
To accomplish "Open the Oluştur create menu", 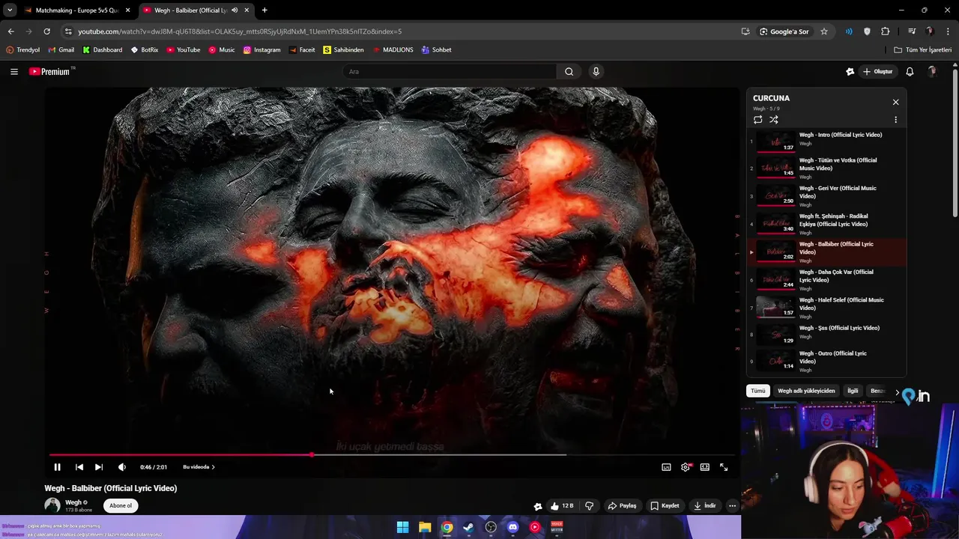I will coord(878,72).
